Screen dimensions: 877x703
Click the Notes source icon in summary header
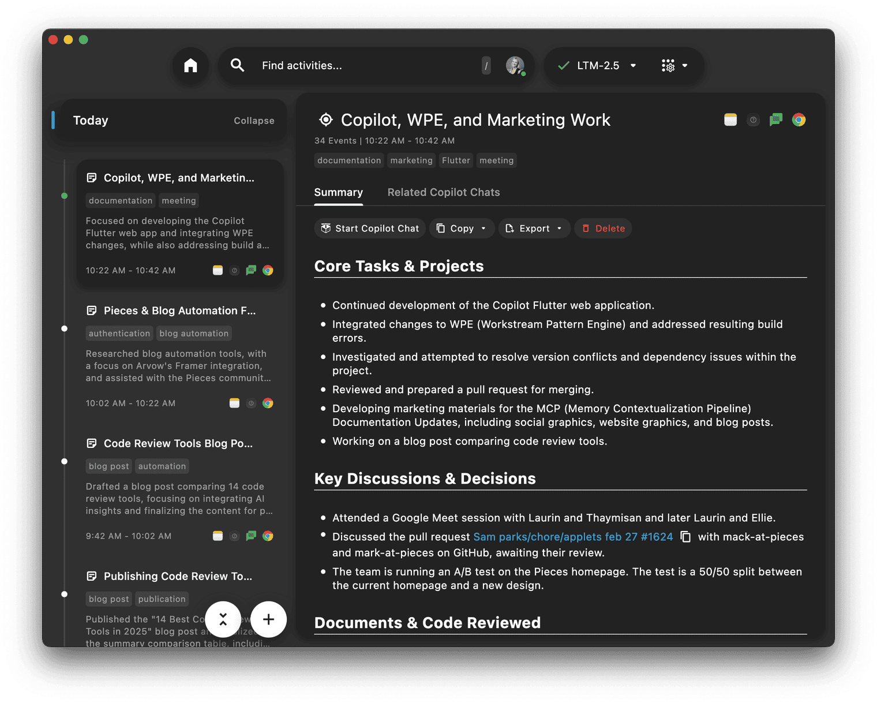(x=730, y=119)
